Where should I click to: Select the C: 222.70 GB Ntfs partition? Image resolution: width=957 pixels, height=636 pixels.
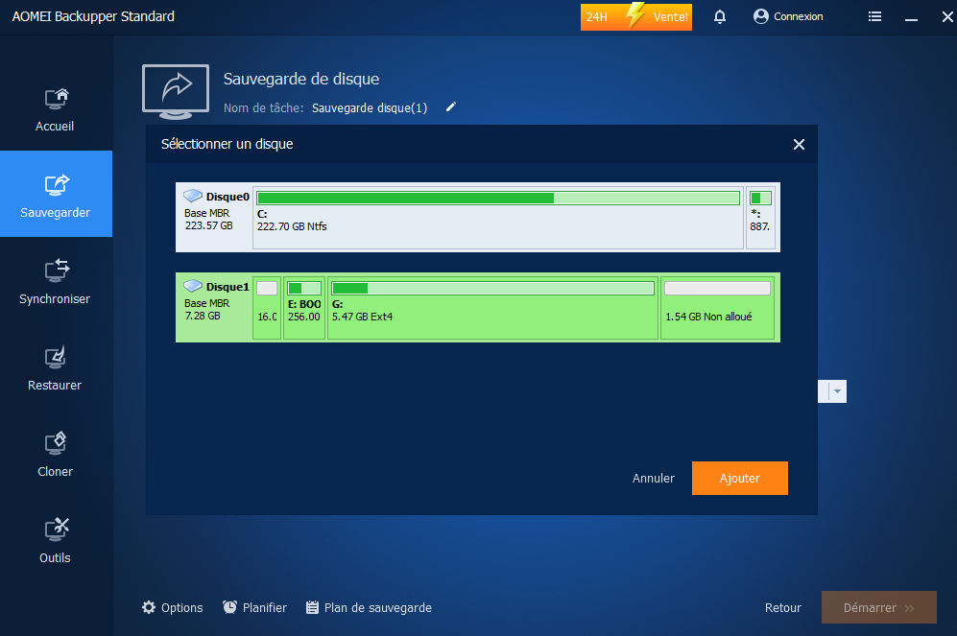coord(498,218)
